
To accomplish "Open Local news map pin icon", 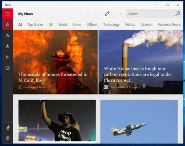I will [x=7, y=46].
